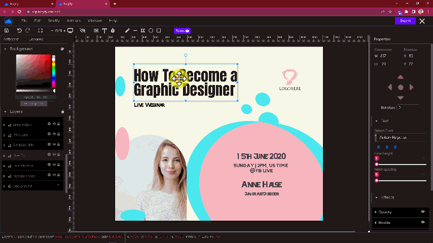Open the Modify menu
Screen dimensions: 433x243
click(x=54, y=21)
